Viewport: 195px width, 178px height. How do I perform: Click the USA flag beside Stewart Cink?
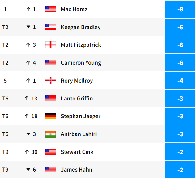point(50,152)
